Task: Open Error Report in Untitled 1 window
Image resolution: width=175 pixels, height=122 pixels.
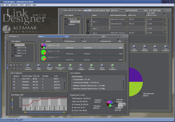Action: pos(102,67)
